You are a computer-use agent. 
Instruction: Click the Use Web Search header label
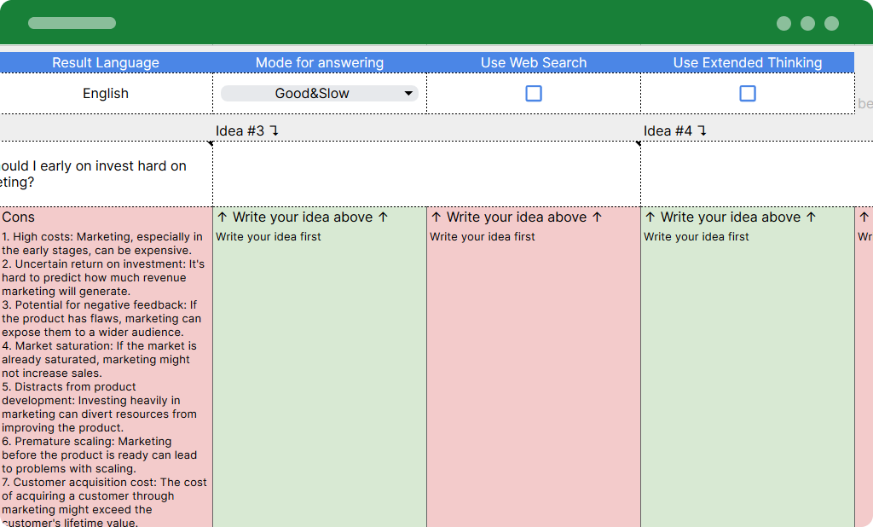point(533,62)
